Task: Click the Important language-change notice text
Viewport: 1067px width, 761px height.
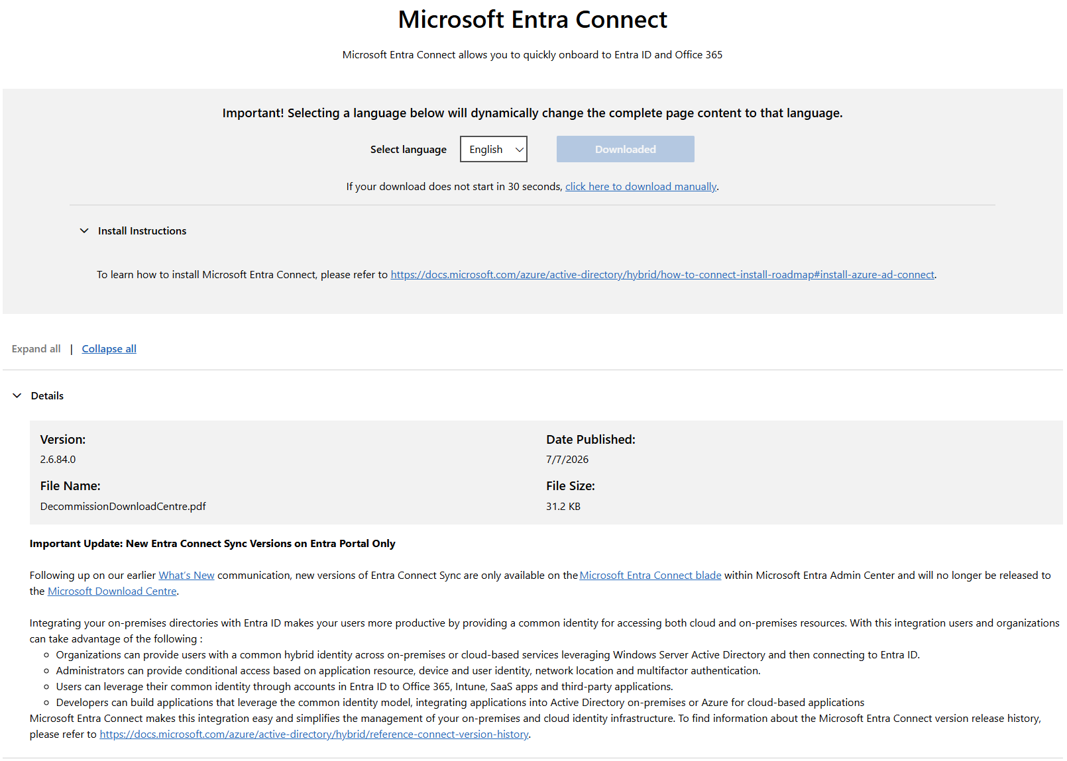Action: [x=532, y=113]
